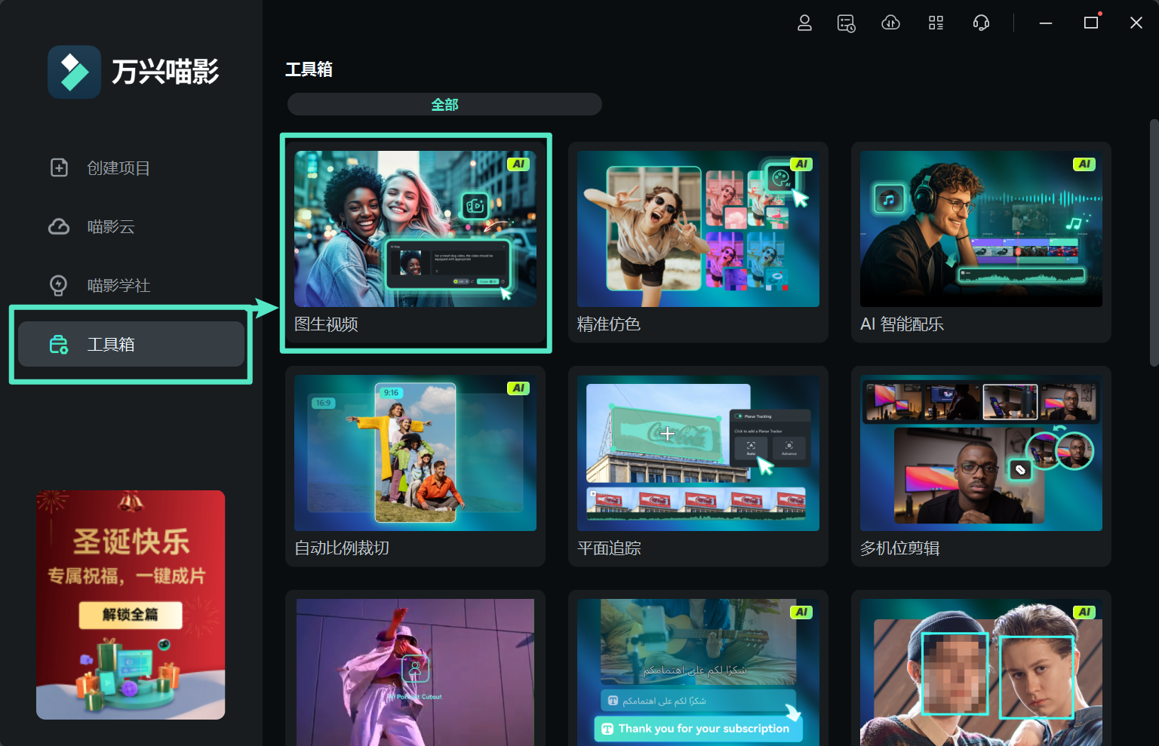The width and height of the screenshot is (1159, 746).
Task: Open the 自动比例裁切 tool card
Action: (x=415, y=466)
